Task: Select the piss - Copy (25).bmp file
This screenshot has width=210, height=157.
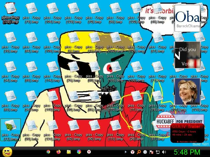Action: click(x=73, y=72)
